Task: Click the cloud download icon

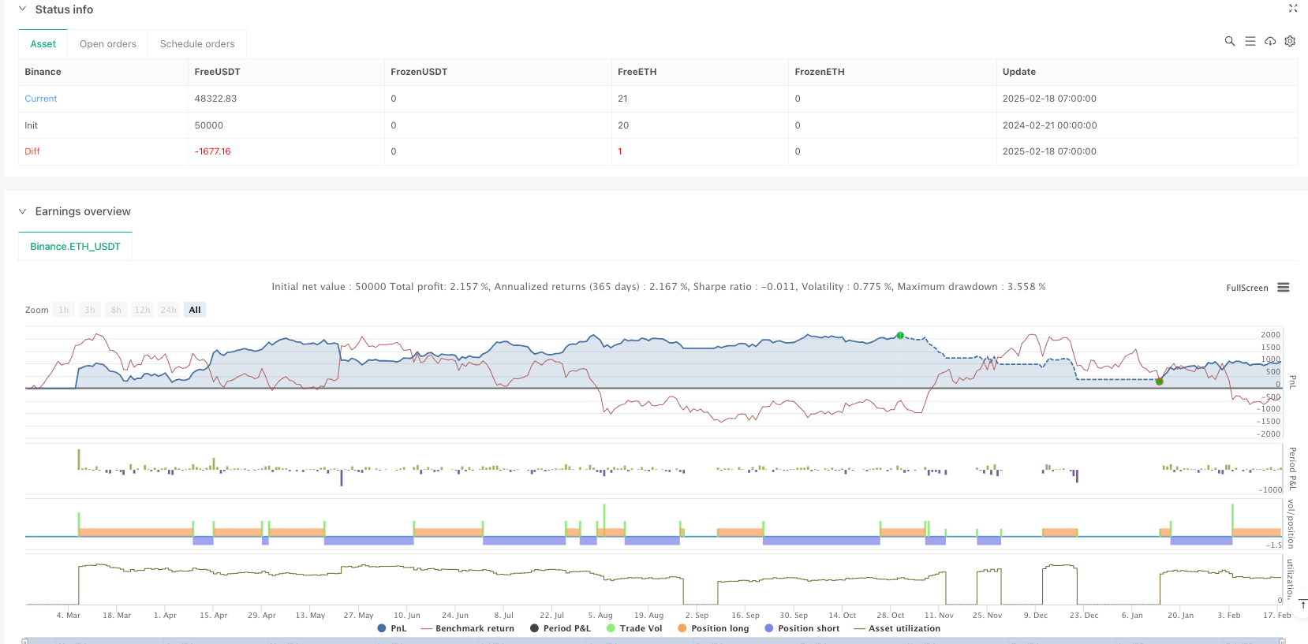Action: click(x=1270, y=41)
